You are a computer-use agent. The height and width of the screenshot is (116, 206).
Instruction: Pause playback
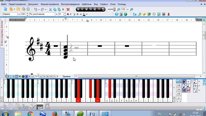point(90,9)
